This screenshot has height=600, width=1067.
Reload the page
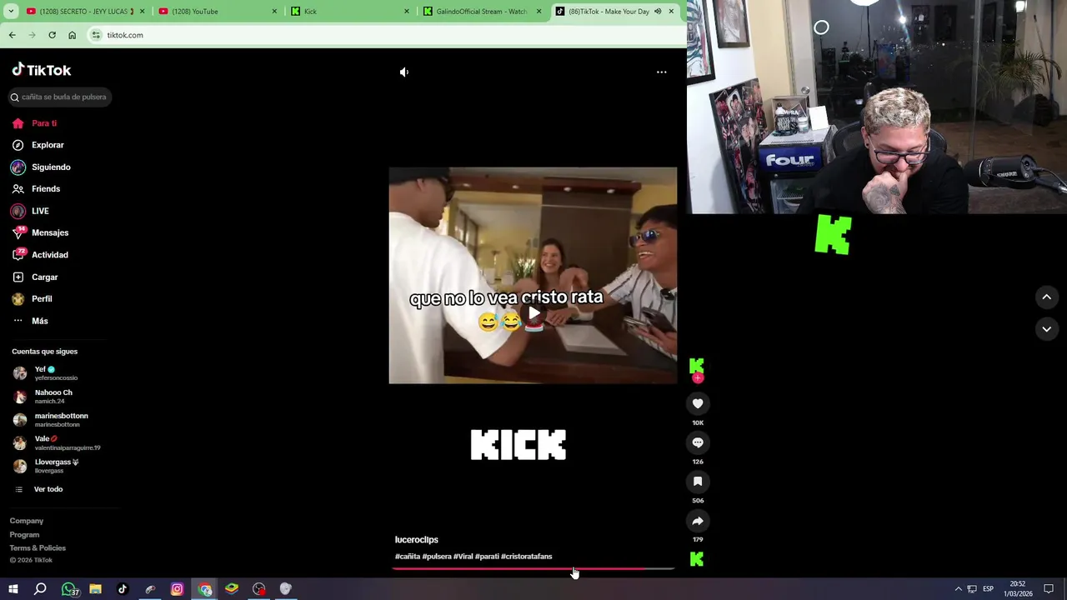click(x=52, y=35)
